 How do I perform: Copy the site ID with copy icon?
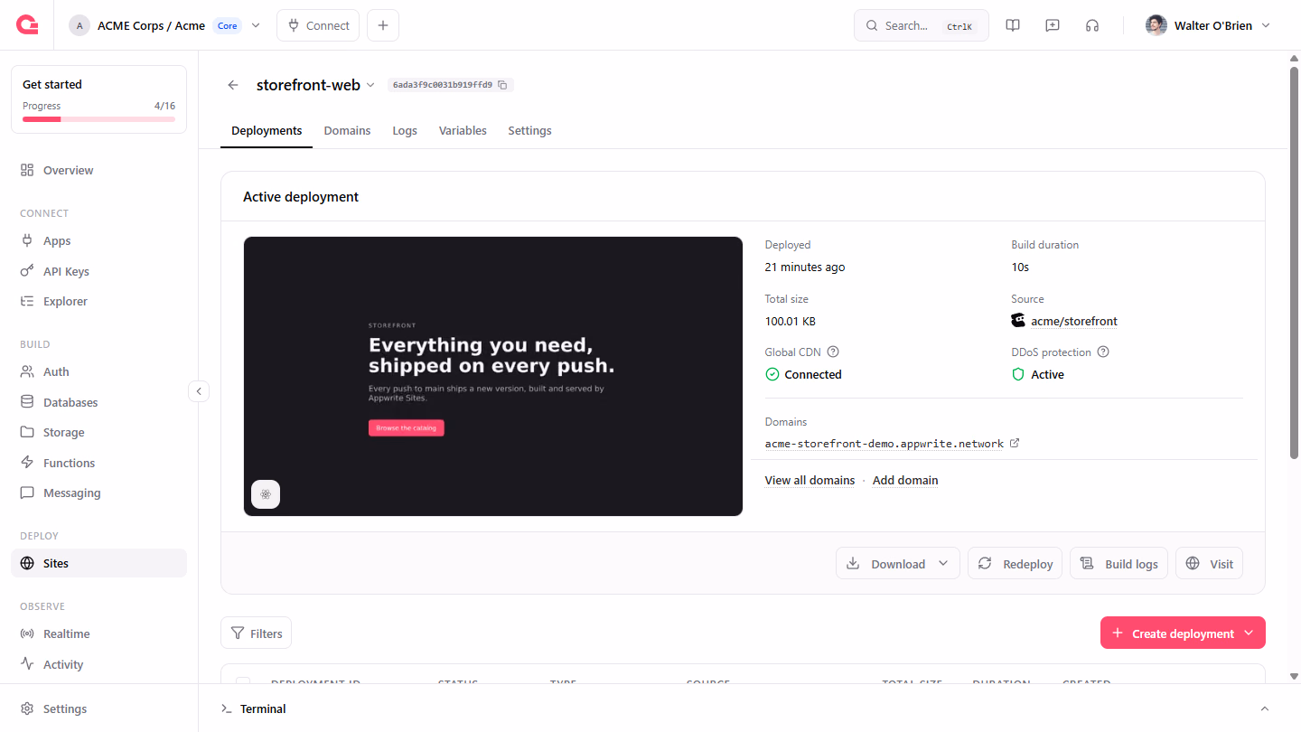[x=502, y=85]
